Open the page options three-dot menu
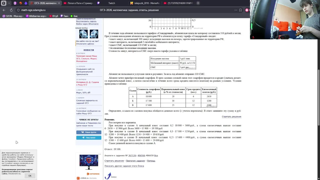The height and width of the screenshot is (180, 320). coord(235,10)
